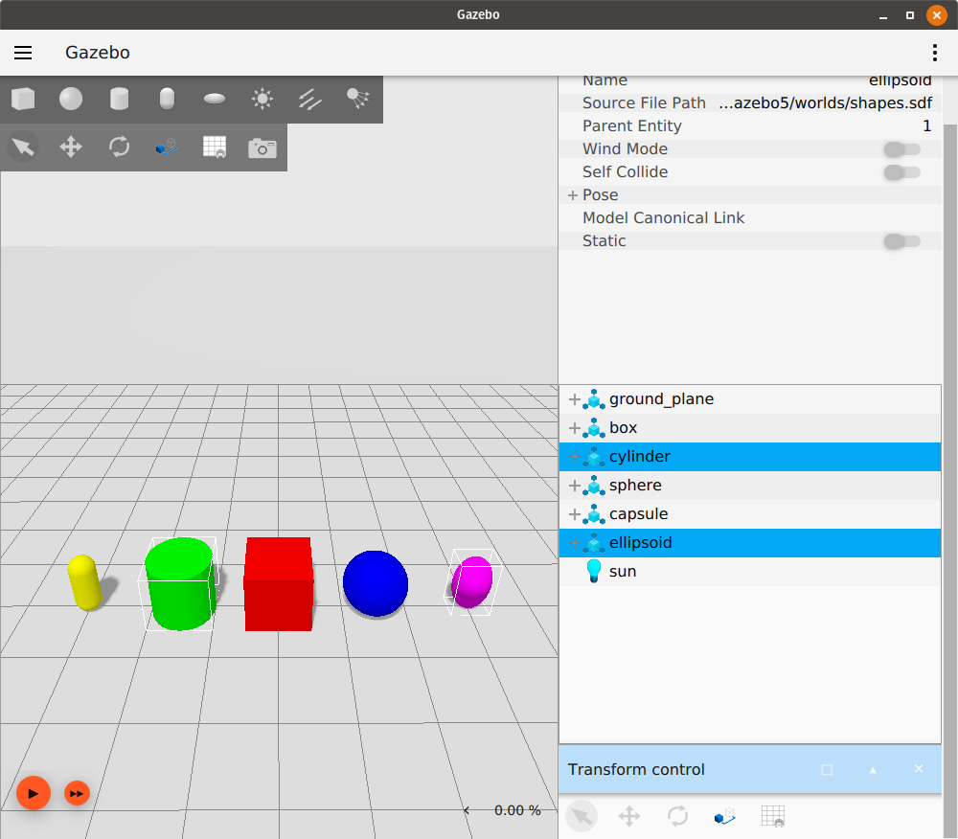Close the Transform control panel
Image resolution: width=958 pixels, height=839 pixels.
click(x=918, y=768)
